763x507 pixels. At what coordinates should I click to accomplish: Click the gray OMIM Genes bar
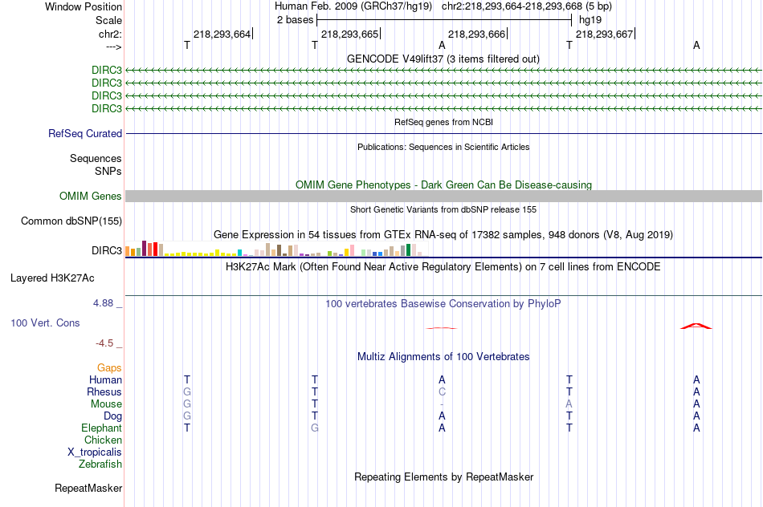pos(443,196)
